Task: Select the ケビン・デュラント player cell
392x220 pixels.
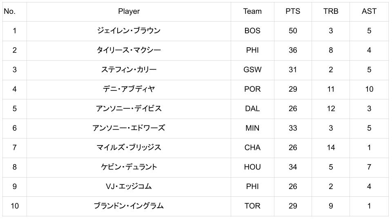Action: click(x=129, y=167)
